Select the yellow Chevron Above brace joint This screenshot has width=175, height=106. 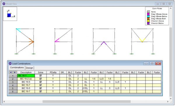click(x=142, y=40)
